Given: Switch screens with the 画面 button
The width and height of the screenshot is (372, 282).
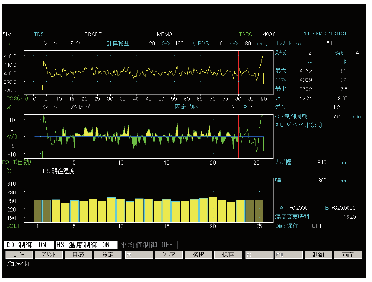Looking at the screenshot, I should point(348,255).
